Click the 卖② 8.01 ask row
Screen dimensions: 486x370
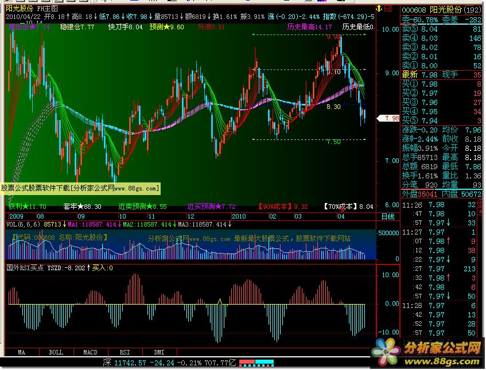(x=441, y=57)
